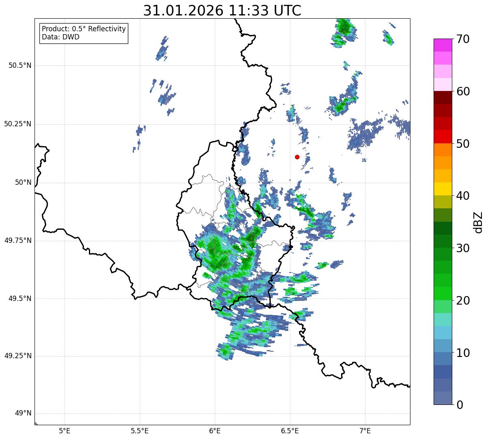
Task: Click the 49.75°N latitude label
Action: (x=18, y=241)
